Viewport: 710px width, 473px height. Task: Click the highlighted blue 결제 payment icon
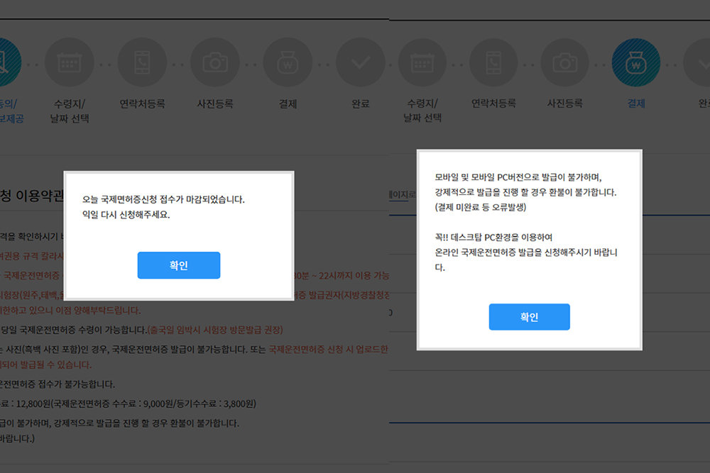636,62
